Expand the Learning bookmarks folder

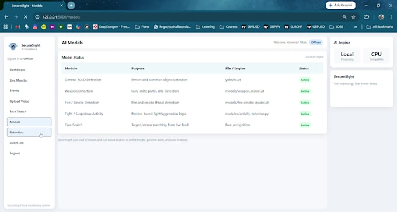coord(205,27)
